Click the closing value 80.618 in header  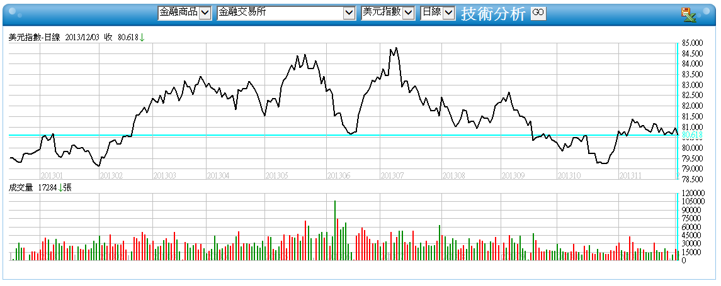pyautogui.click(x=128, y=38)
